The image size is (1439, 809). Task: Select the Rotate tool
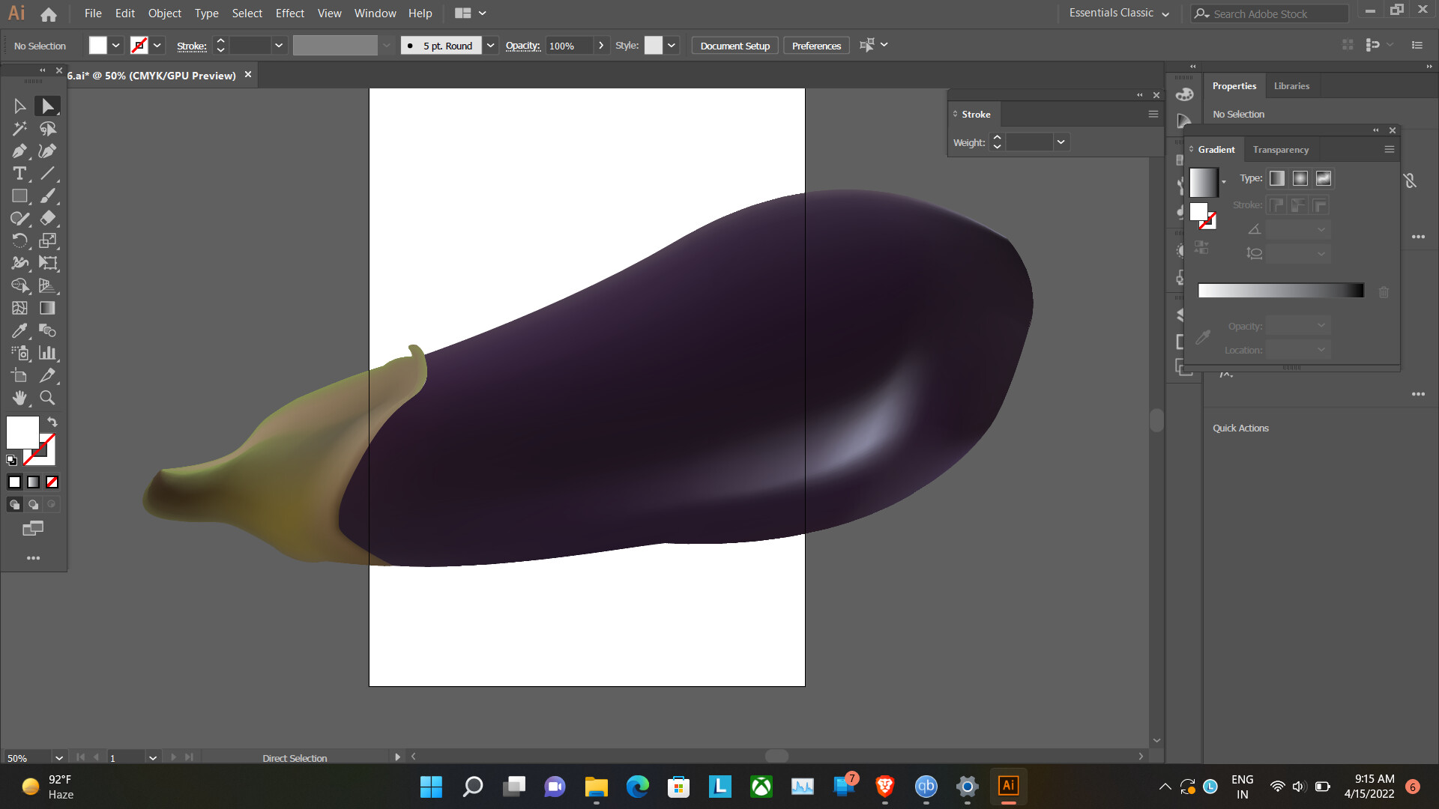click(x=19, y=240)
